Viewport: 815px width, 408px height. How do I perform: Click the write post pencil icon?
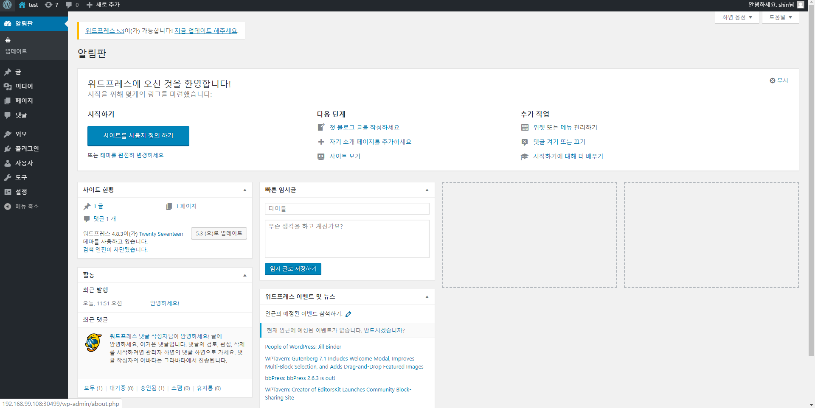pyautogui.click(x=321, y=128)
